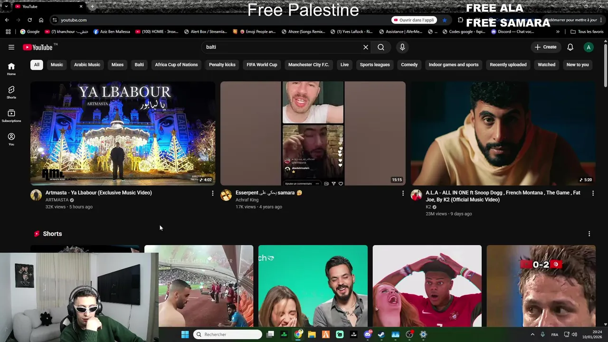Open the A.L.A ALL IN ONE thumbnail
This screenshot has height=342, width=608.
(x=503, y=133)
